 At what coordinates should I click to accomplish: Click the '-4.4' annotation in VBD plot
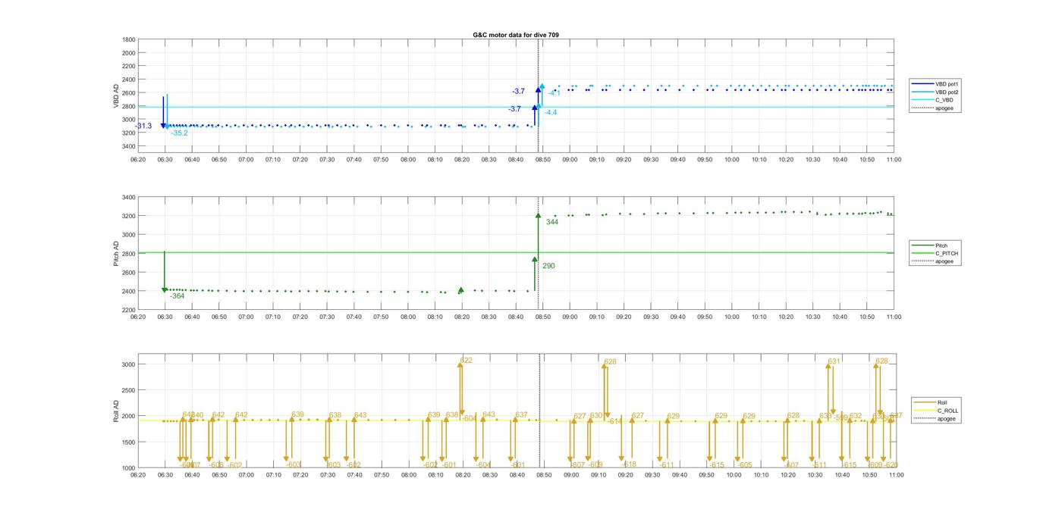(x=550, y=112)
